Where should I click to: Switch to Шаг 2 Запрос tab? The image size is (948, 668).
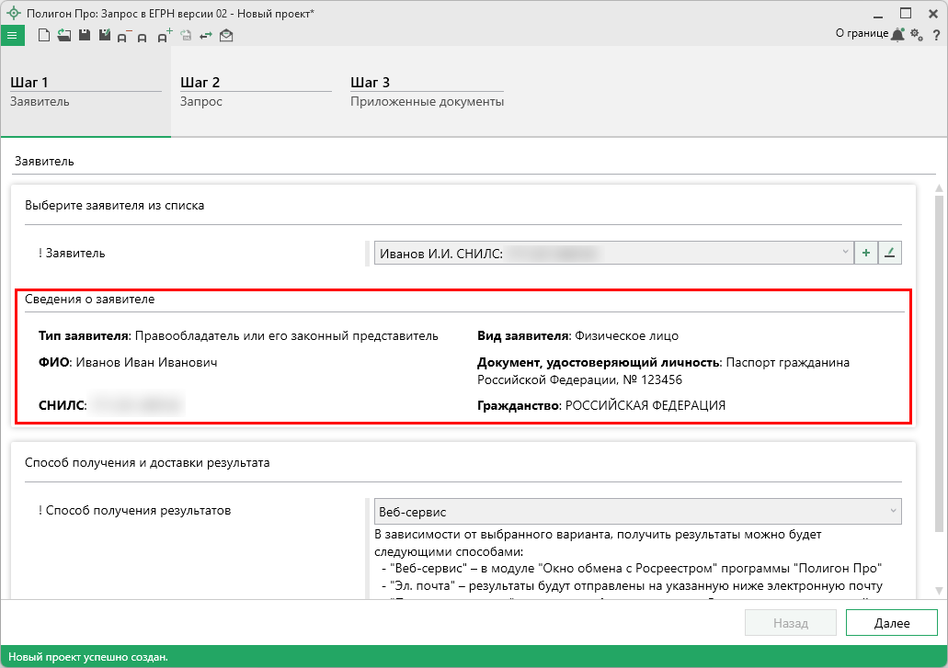coord(255,92)
